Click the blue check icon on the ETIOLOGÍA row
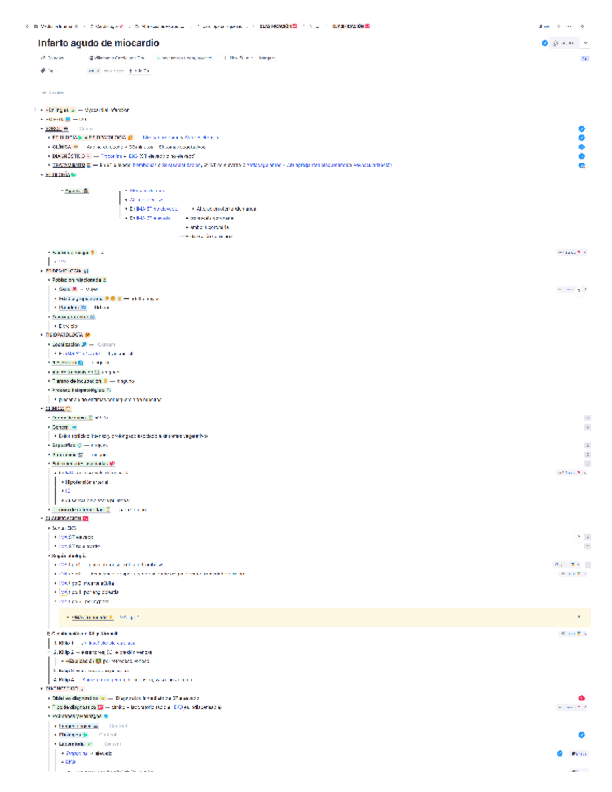Viewport: 612px width, 792px height. [582, 138]
